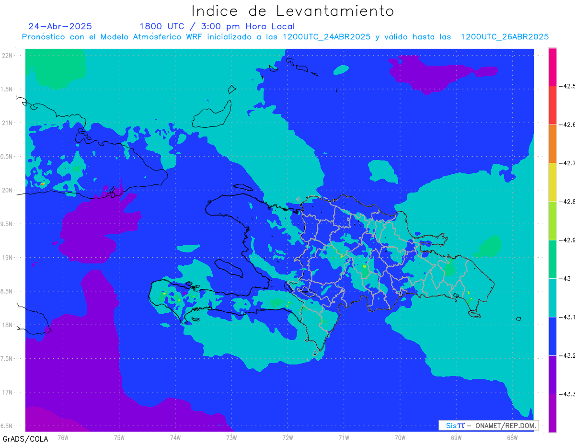
Task: Click the longitude label '70W'
Action: click(400, 438)
